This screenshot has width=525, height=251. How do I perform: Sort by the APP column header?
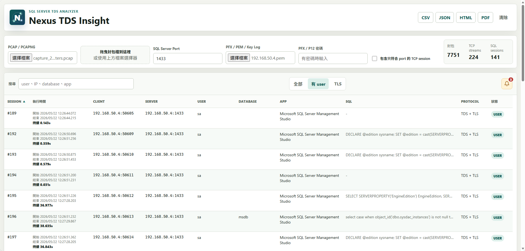click(283, 102)
